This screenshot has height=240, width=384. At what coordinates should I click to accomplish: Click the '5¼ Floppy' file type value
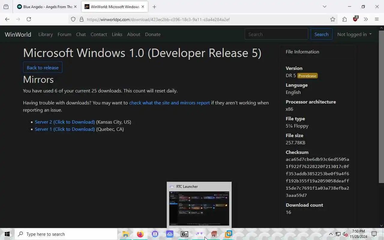pyautogui.click(x=297, y=126)
